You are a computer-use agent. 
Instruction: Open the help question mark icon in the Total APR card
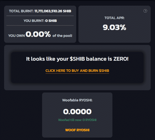[x=145, y=11]
